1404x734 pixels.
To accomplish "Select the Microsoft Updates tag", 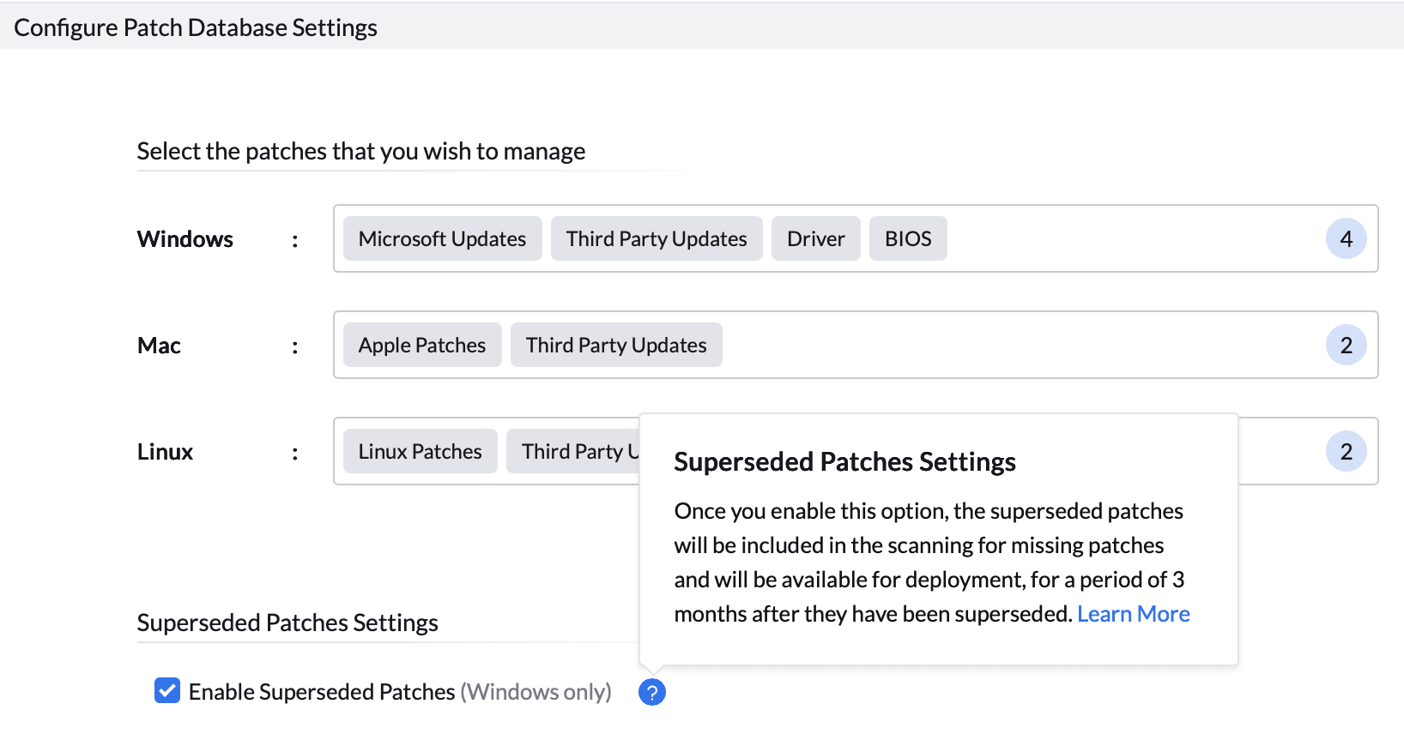I will coord(442,238).
